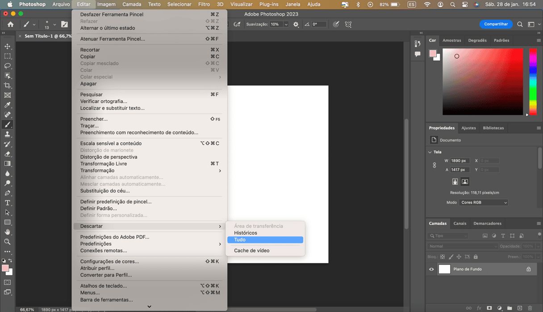Click the canvas width W field
This screenshot has height=312, width=543.
pyautogui.click(x=459, y=161)
